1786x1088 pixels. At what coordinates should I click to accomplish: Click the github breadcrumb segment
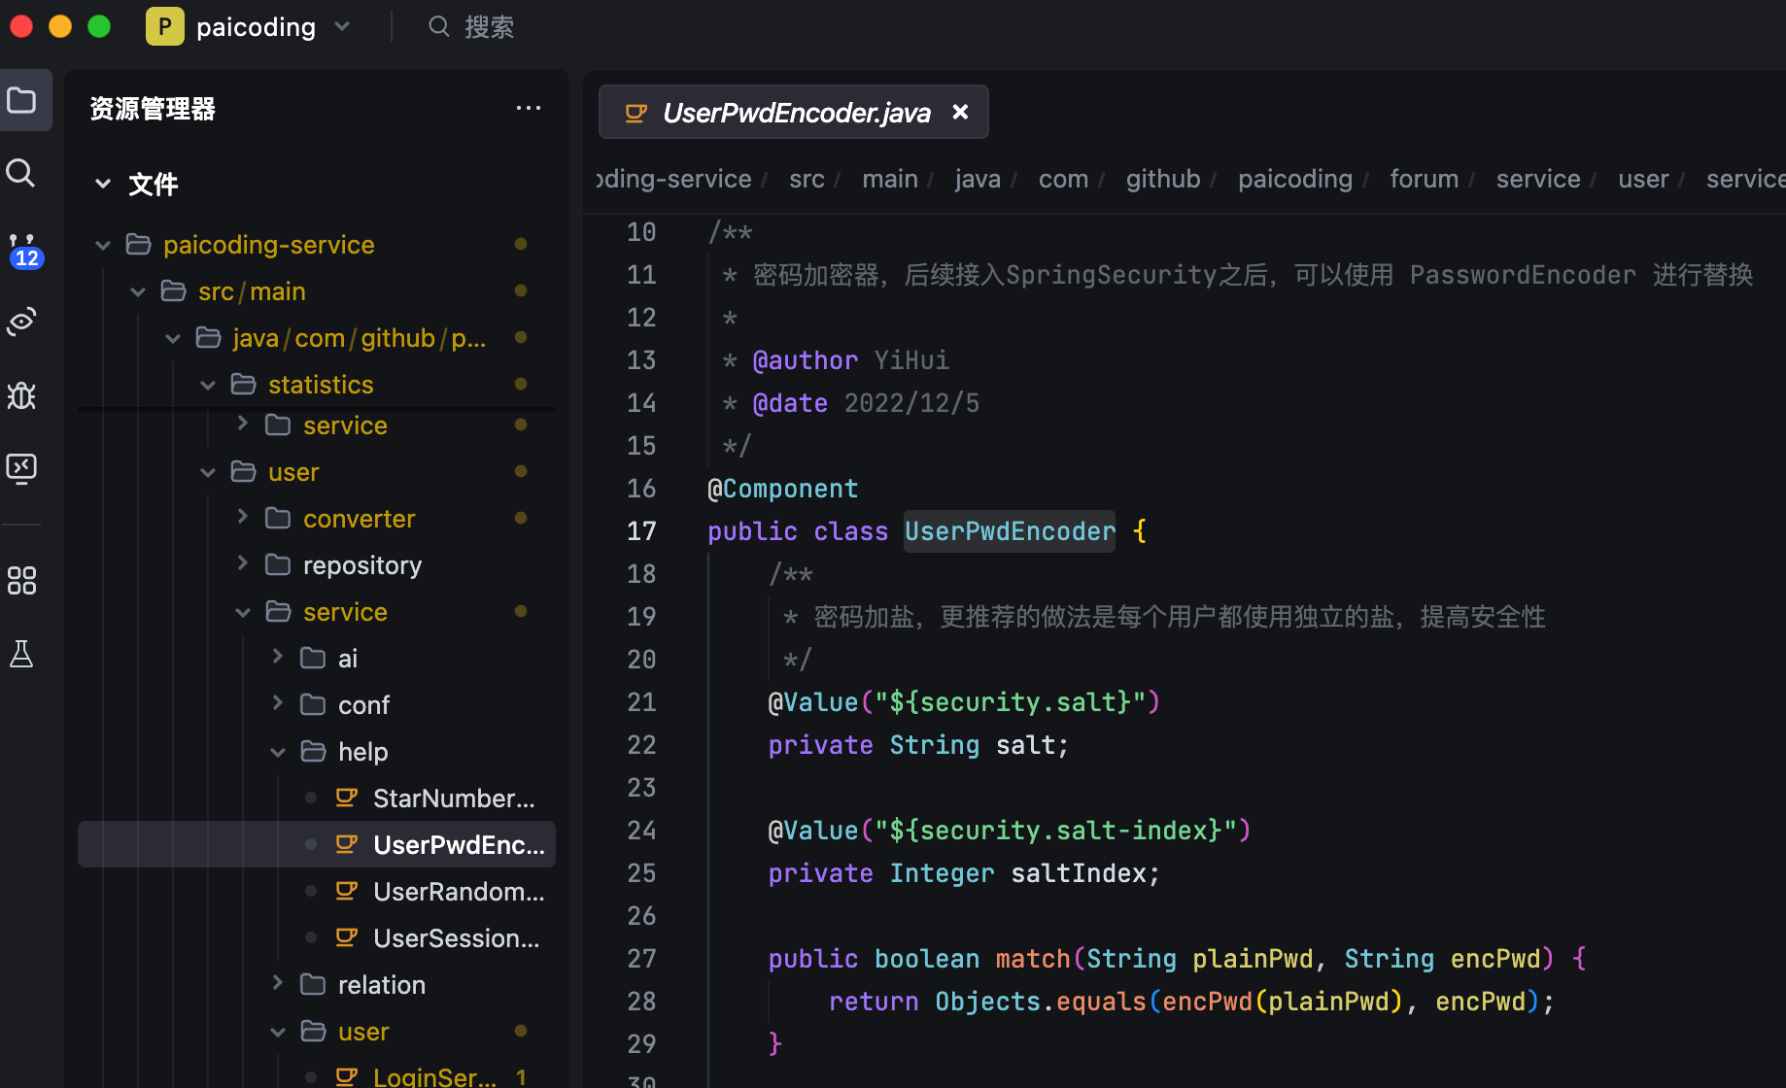point(1162,179)
